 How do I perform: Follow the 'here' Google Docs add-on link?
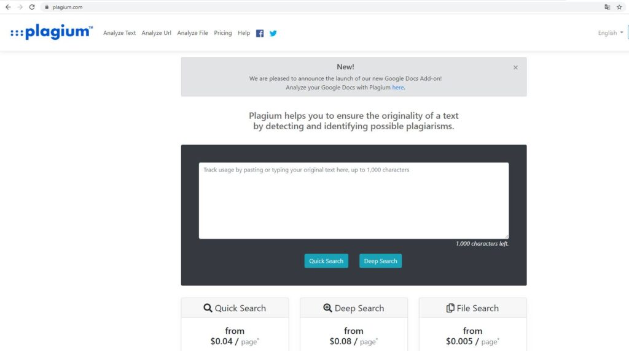398,88
